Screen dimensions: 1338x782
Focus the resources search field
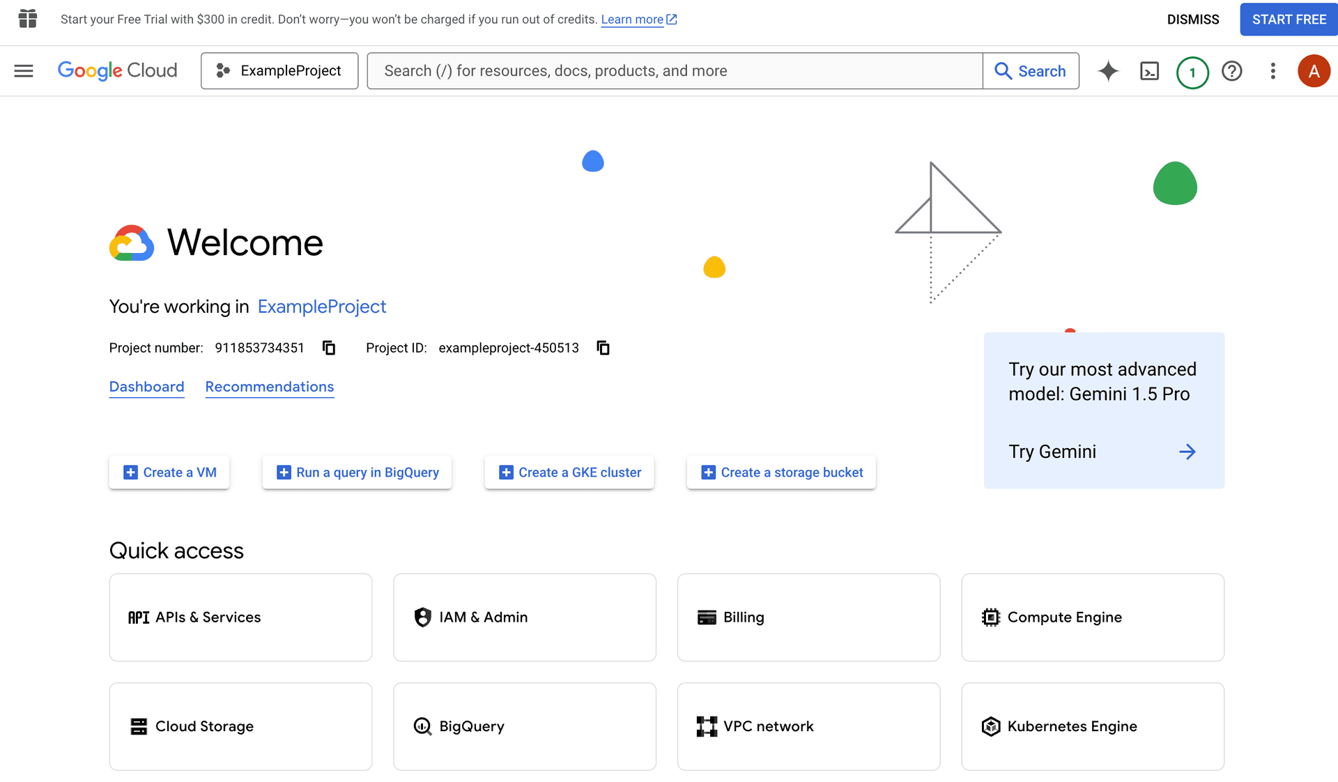[675, 70]
